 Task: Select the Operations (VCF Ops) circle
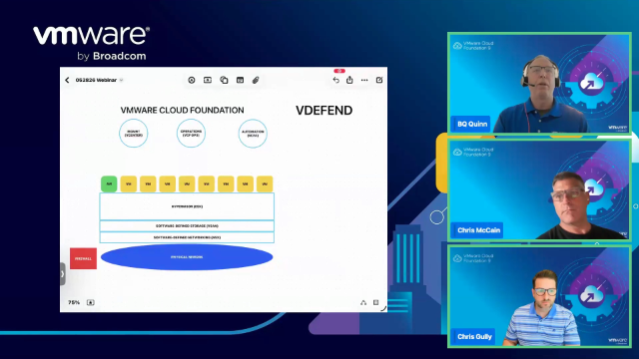coord(191,133)
